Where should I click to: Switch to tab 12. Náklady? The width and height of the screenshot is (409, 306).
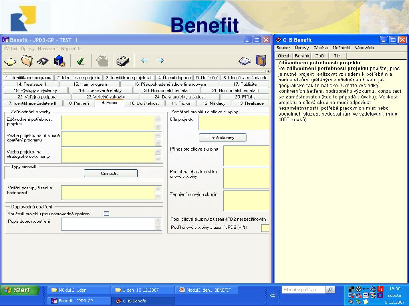tap(214, 103)
